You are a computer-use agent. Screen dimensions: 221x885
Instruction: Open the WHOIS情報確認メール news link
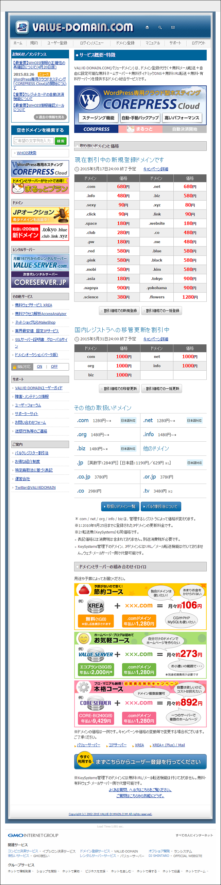pos(39,108)
